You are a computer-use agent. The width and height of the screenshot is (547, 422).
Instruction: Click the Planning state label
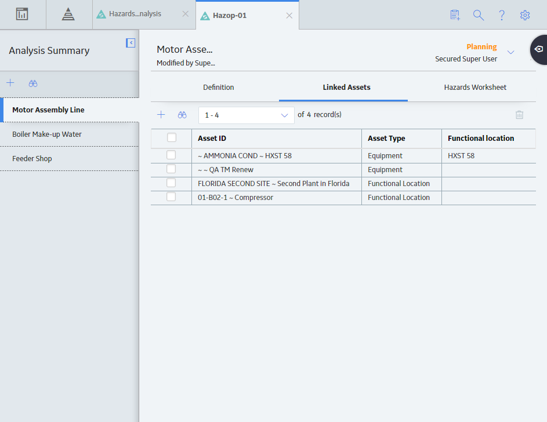481,47
